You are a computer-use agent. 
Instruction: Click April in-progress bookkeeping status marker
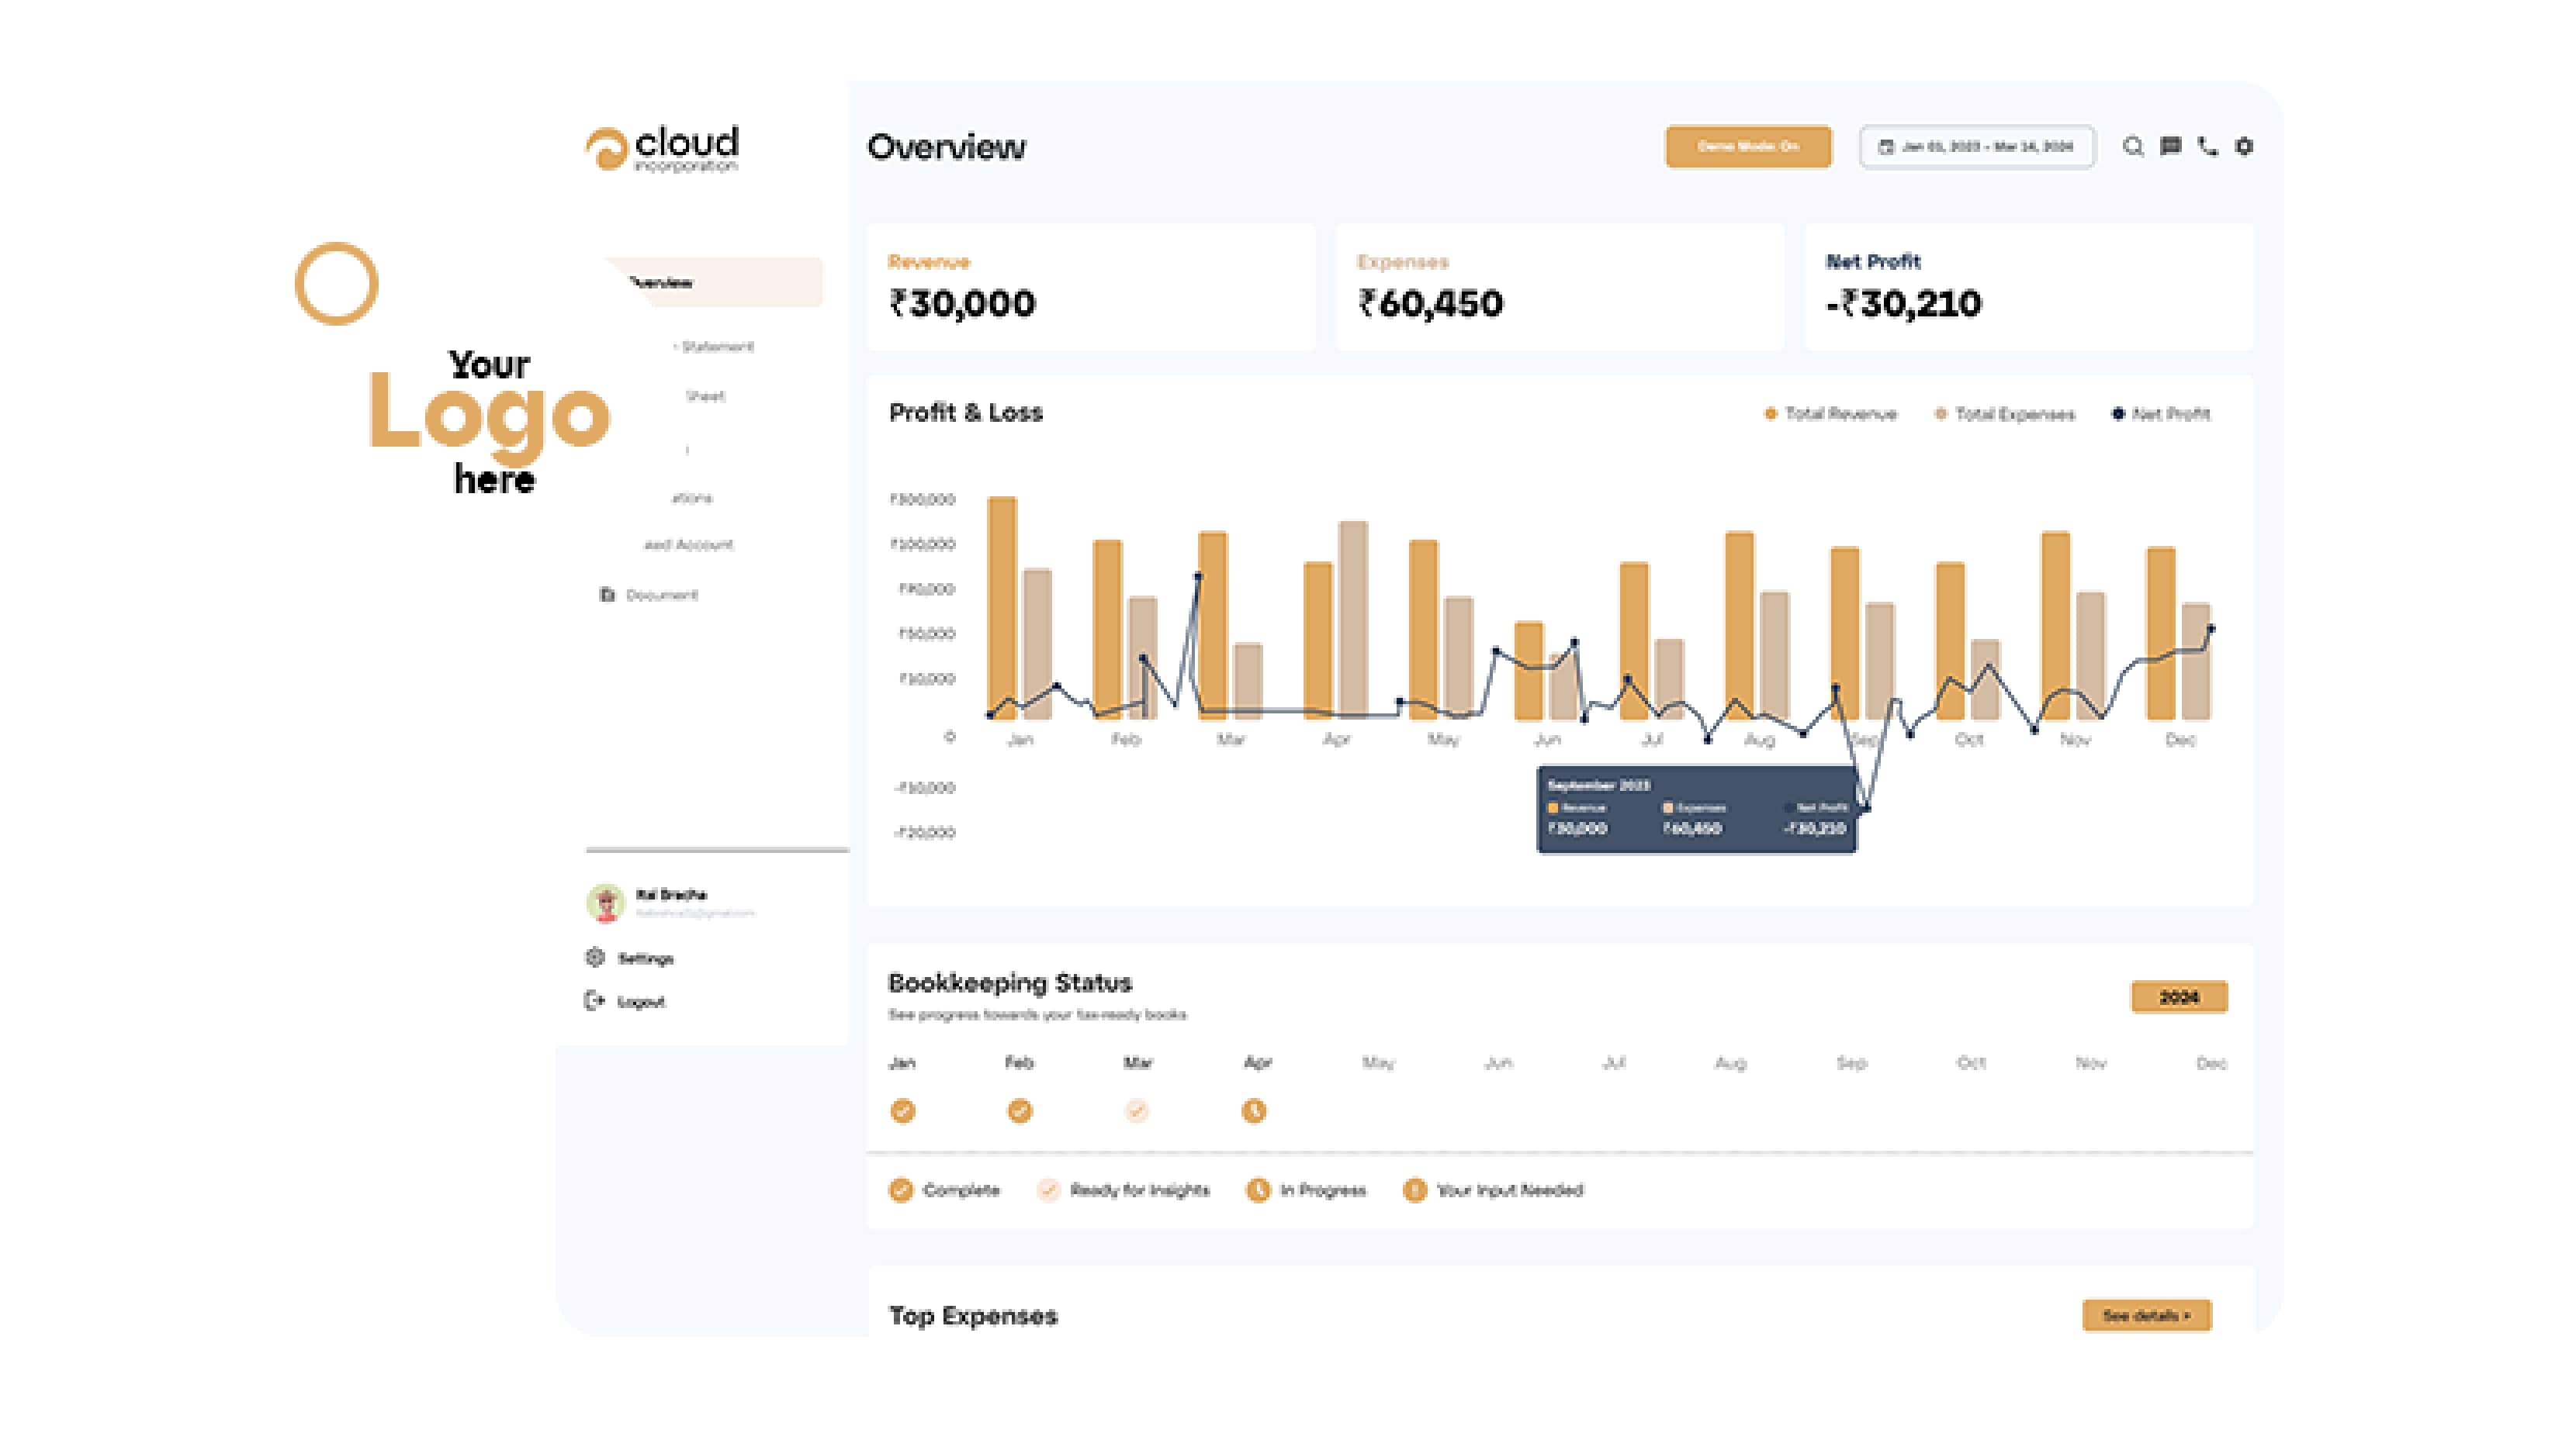click(x=1253, y=1110)
